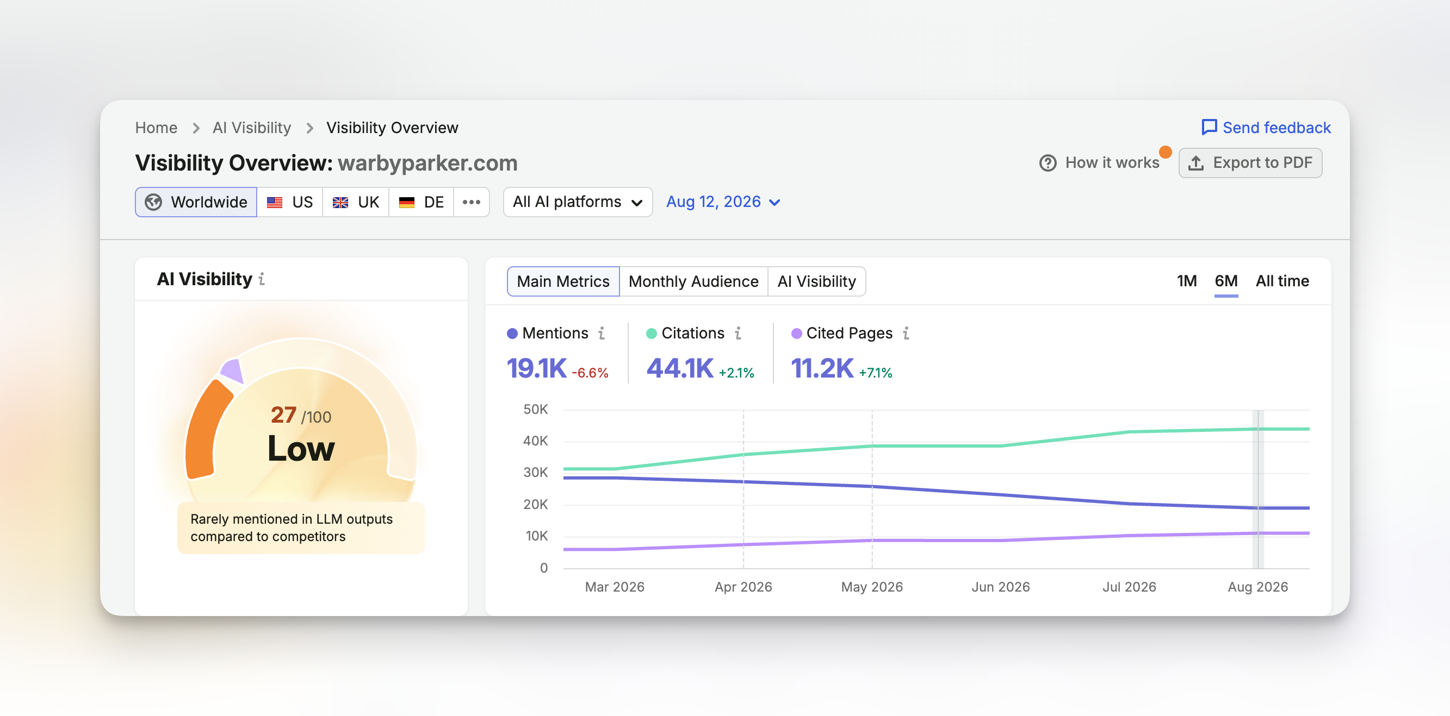The image size is (1450, 716).
Task: Click the 27 /100 visibility score
Action: (x=301, y=416)
